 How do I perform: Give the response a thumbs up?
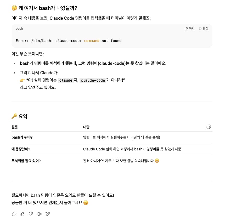tap(22, 214)
